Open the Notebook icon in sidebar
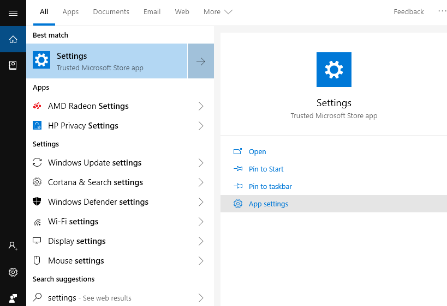 coord(13,65)
